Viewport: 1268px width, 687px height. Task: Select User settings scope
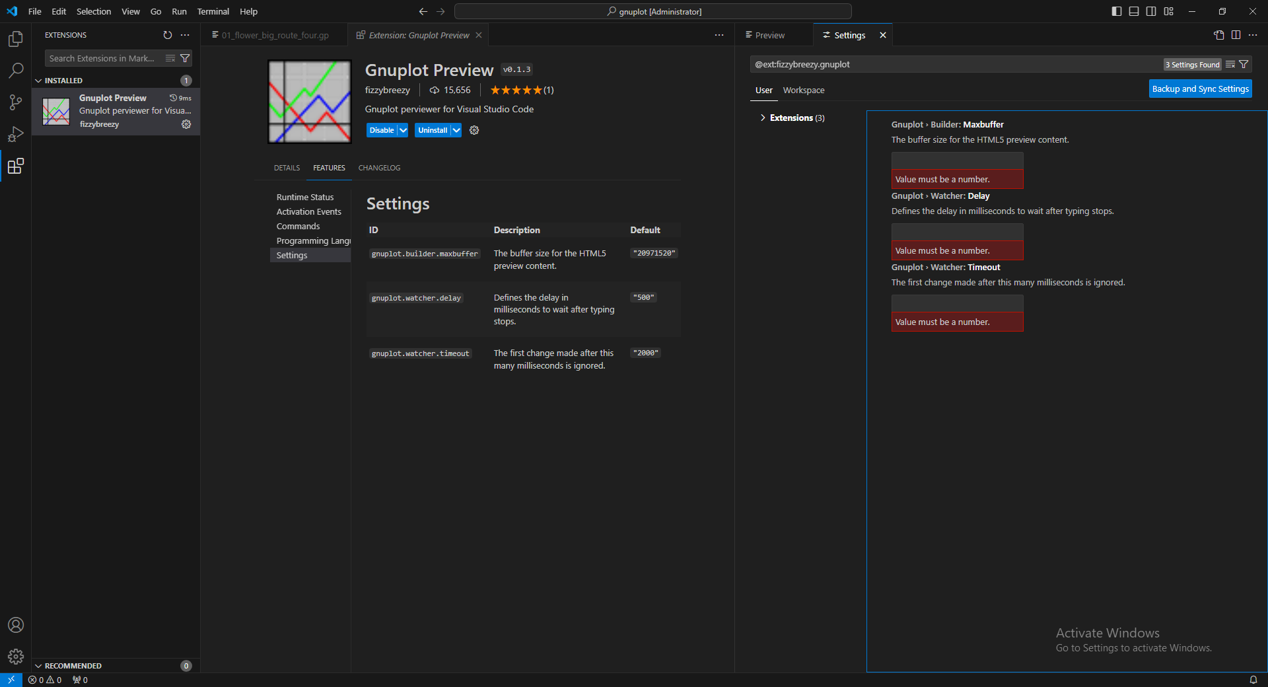point(764,90)
